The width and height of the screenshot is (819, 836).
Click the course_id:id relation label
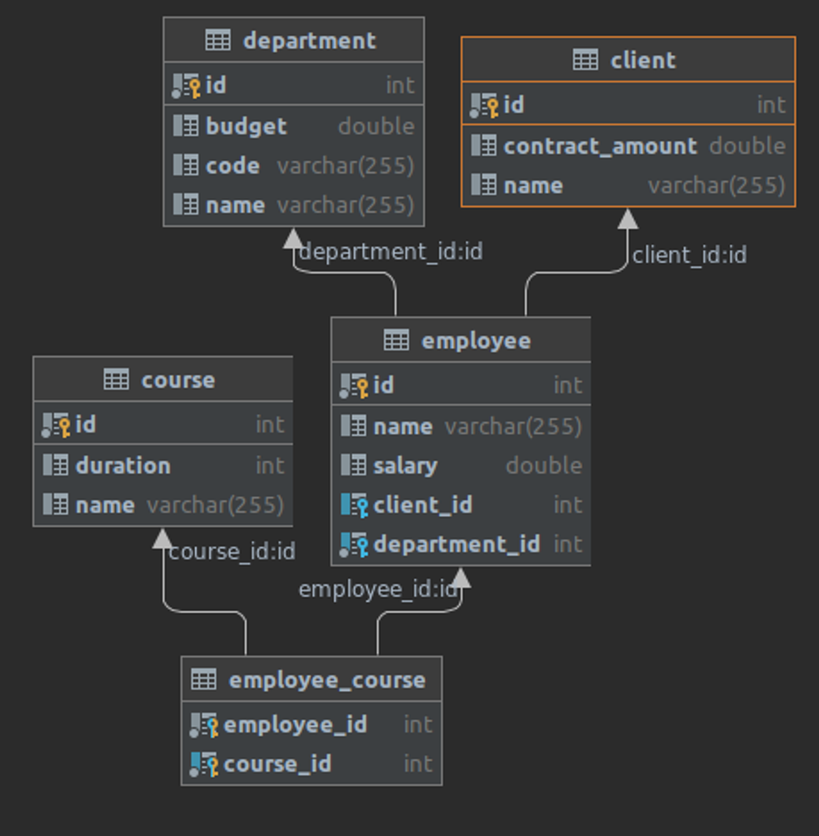232,551
